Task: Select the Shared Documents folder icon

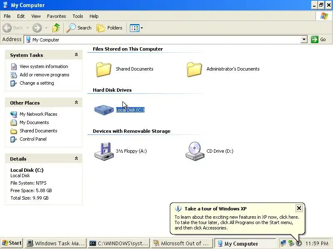Action: pyautogui.click(x=103, y=69)
